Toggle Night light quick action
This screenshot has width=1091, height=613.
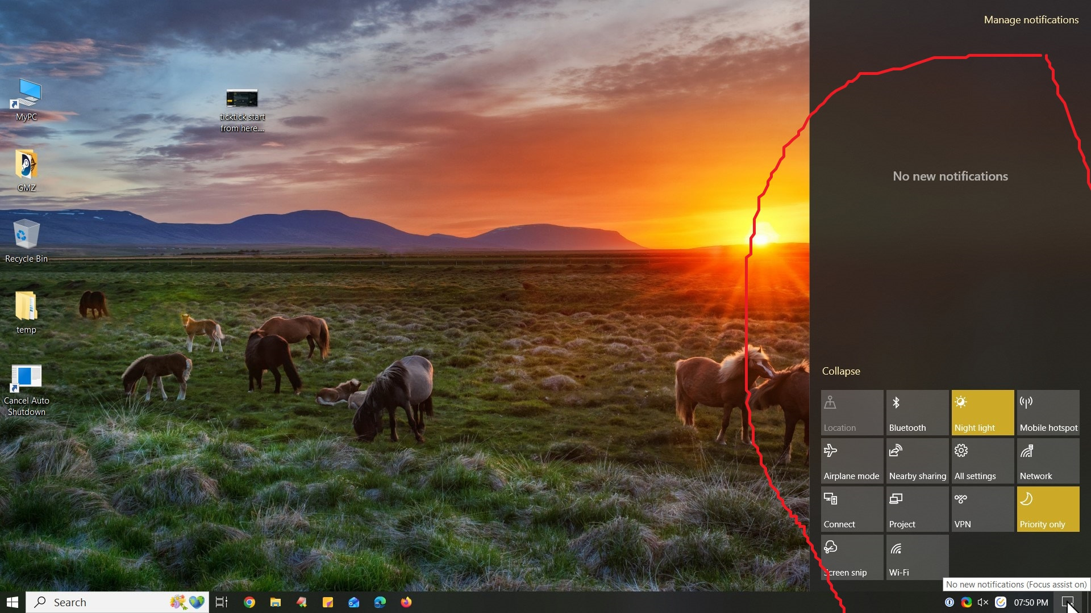coord(982,413)
